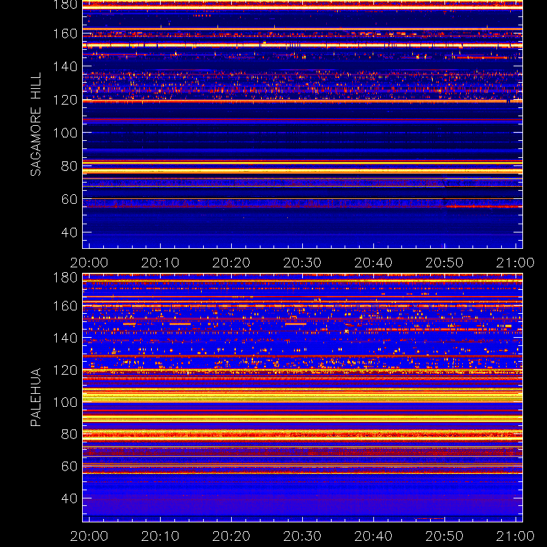Screen dimensions: 547x547
Task: Click the SAGAMORE HILL axis label
Action: [x=36, y=124]
